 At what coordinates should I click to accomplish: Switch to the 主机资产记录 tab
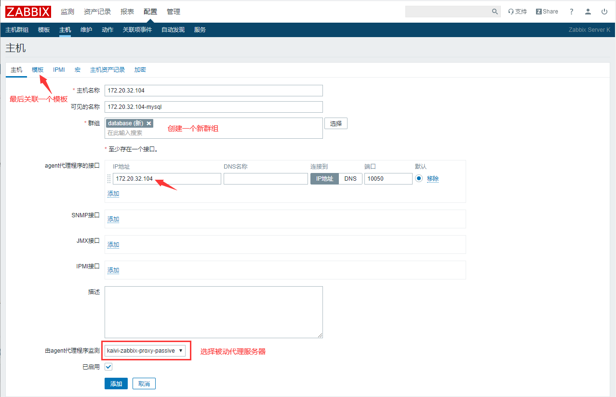[107, 70]
